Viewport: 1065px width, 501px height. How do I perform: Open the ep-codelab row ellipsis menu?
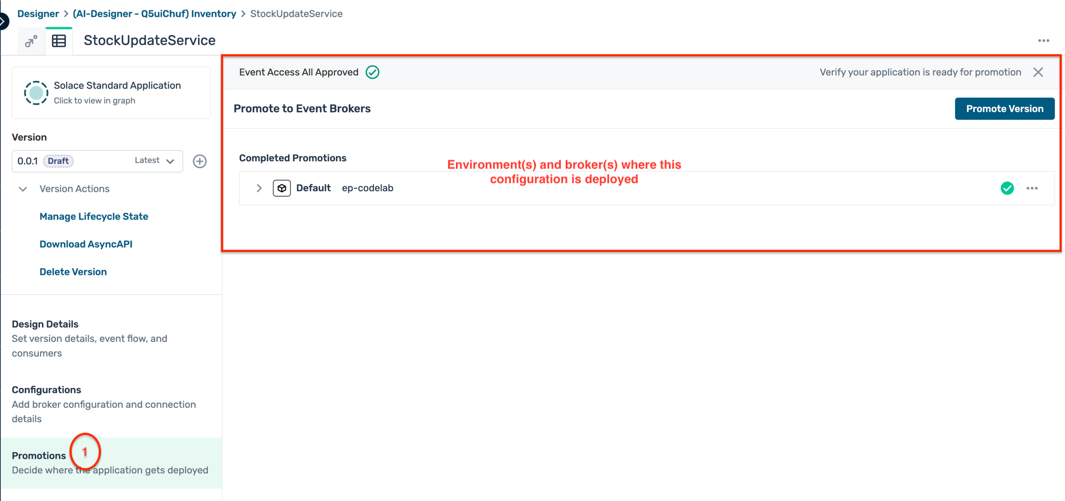pyautogui.click(x=1032, y=188)
